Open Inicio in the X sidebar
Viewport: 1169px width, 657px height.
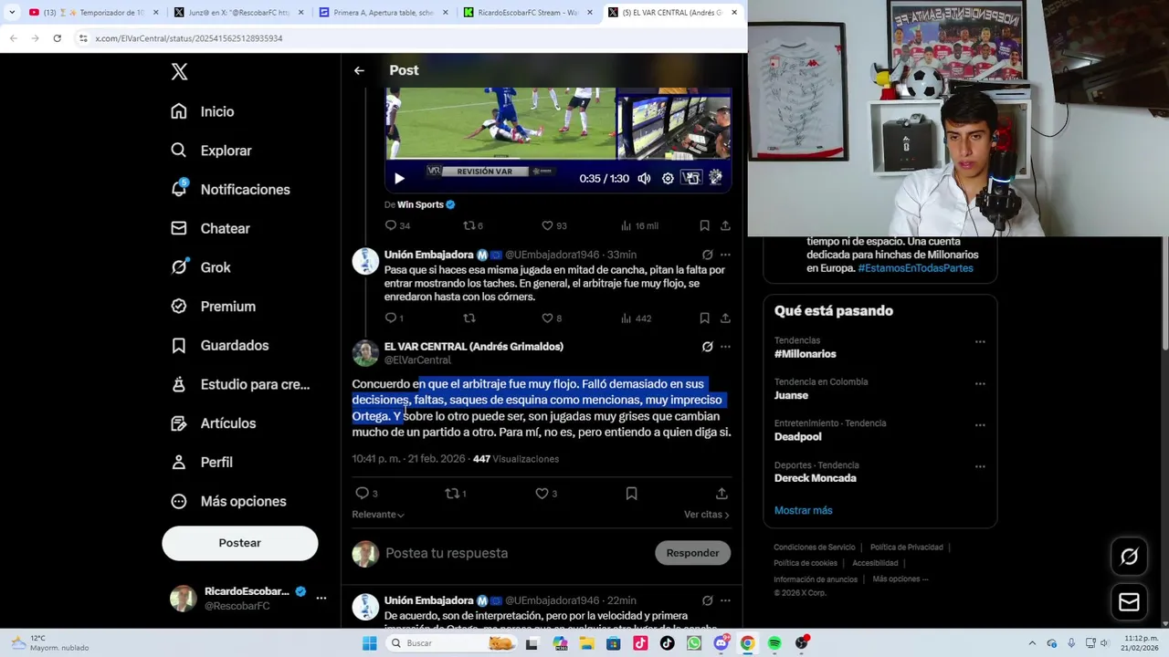pyautogui.click(x=203, y=111)
